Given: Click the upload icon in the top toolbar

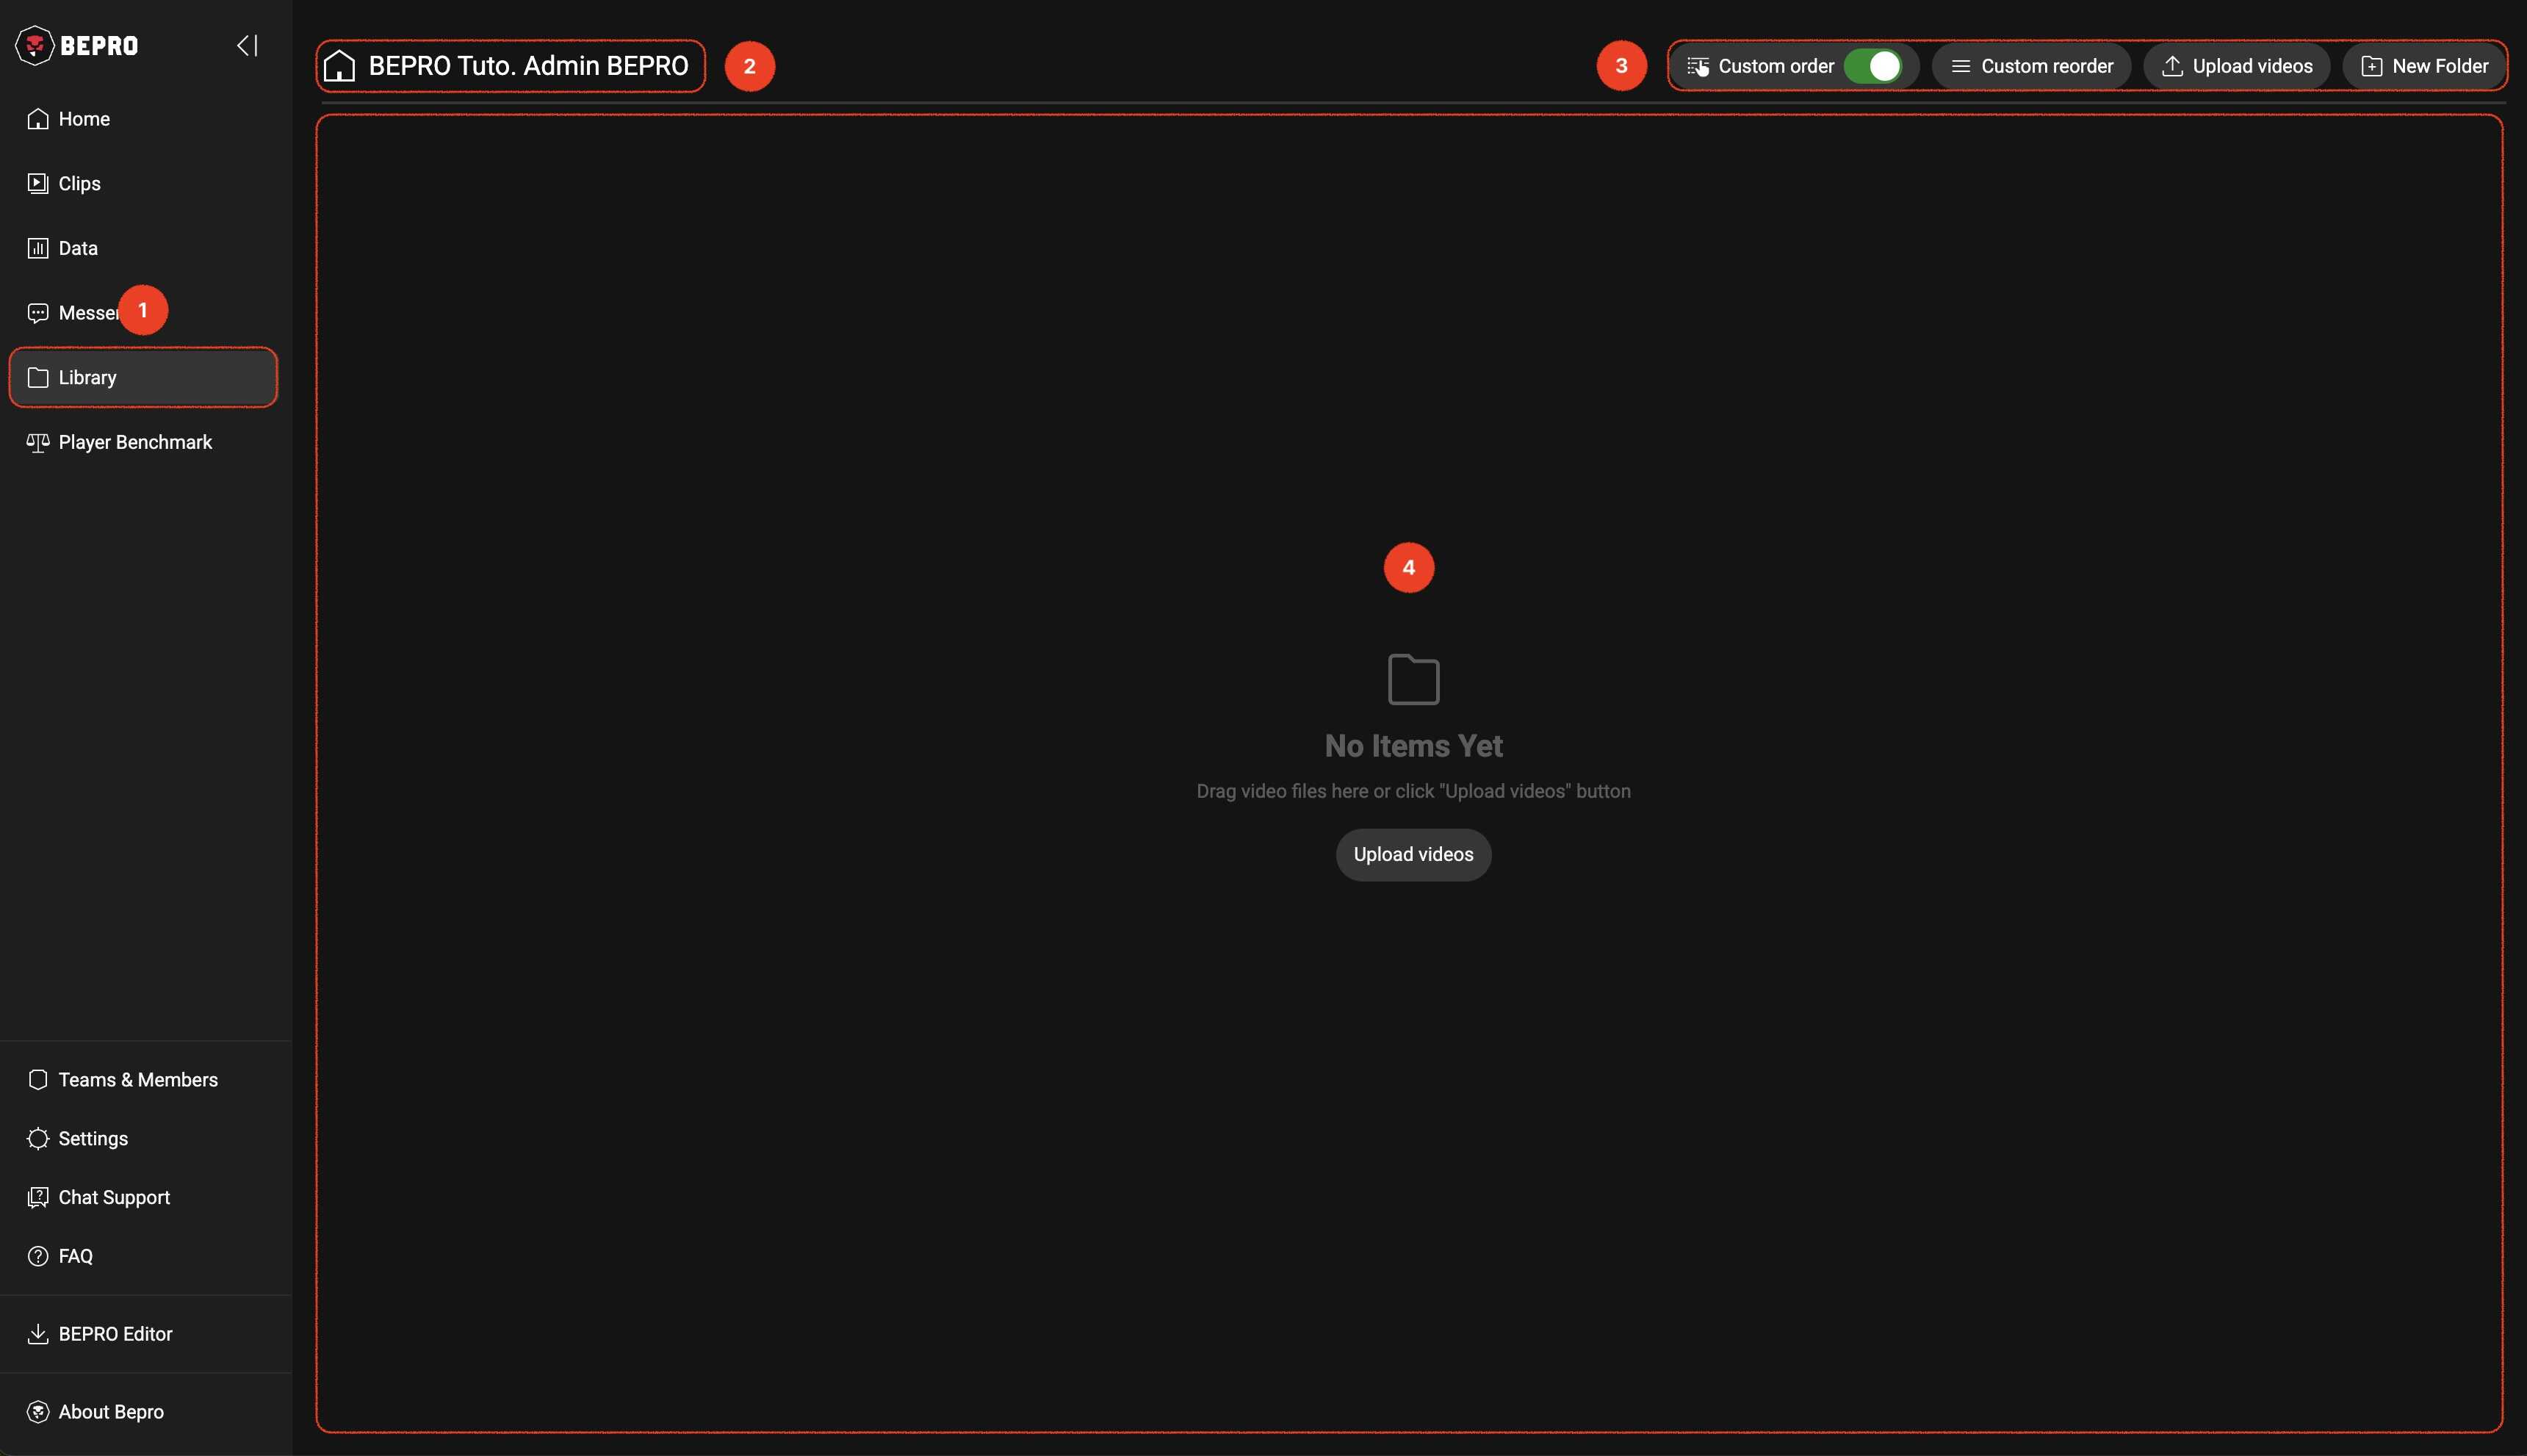Looking at the screenshot, I should [x=2172, y=66].
